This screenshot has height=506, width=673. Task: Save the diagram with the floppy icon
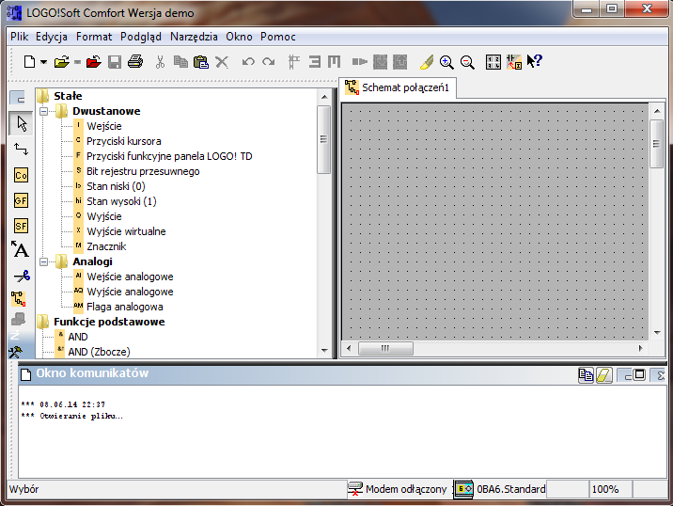coord(114,62)
